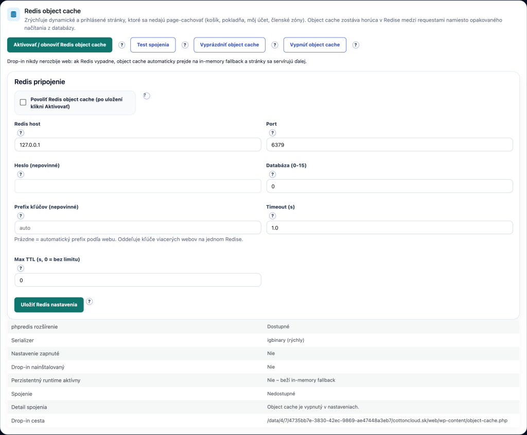Focus the Max TTL input field
Screen dimensions: 527x435
coord(138,280)
